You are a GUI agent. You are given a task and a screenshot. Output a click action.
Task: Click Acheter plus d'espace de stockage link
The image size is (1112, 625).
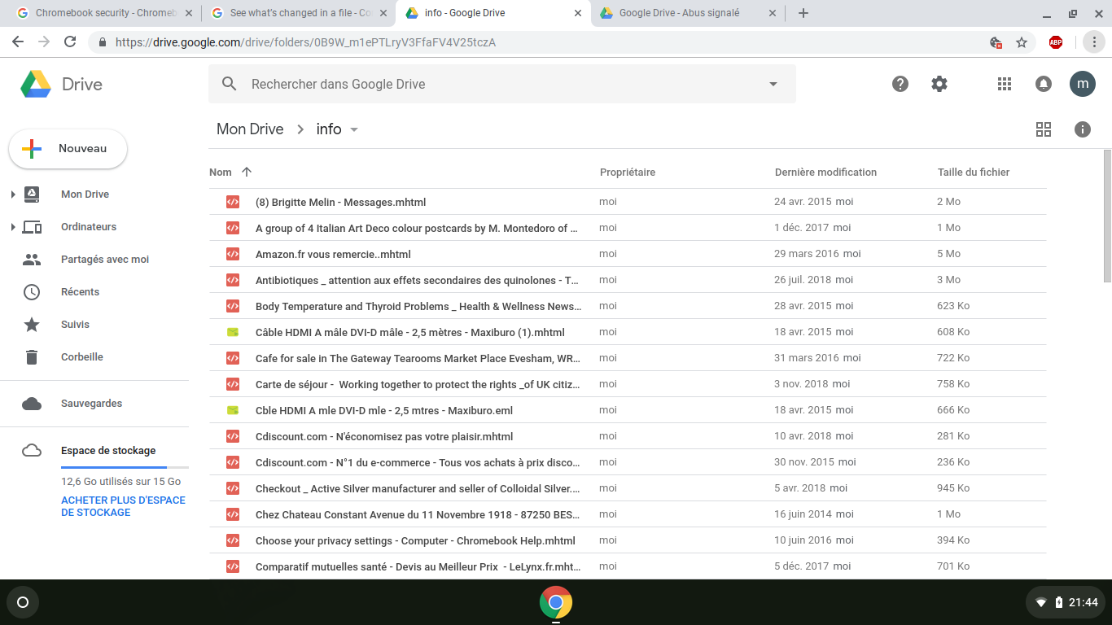pyautogui.click(x=123, y=506)
